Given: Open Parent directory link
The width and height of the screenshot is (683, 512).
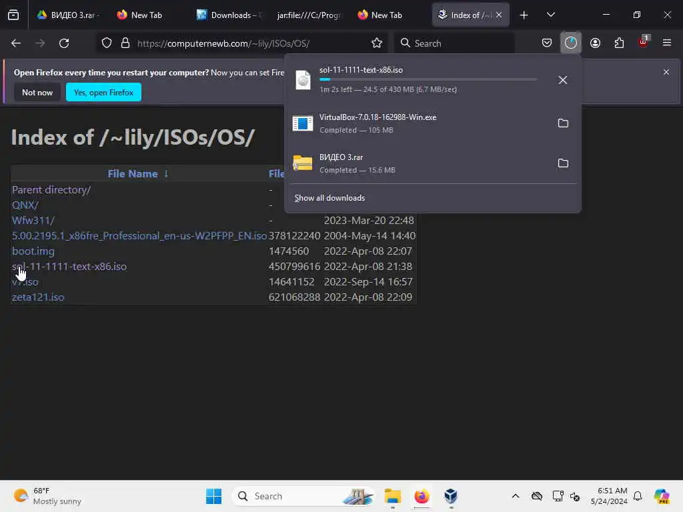Looking at the screenshot, I should (51, 190).
